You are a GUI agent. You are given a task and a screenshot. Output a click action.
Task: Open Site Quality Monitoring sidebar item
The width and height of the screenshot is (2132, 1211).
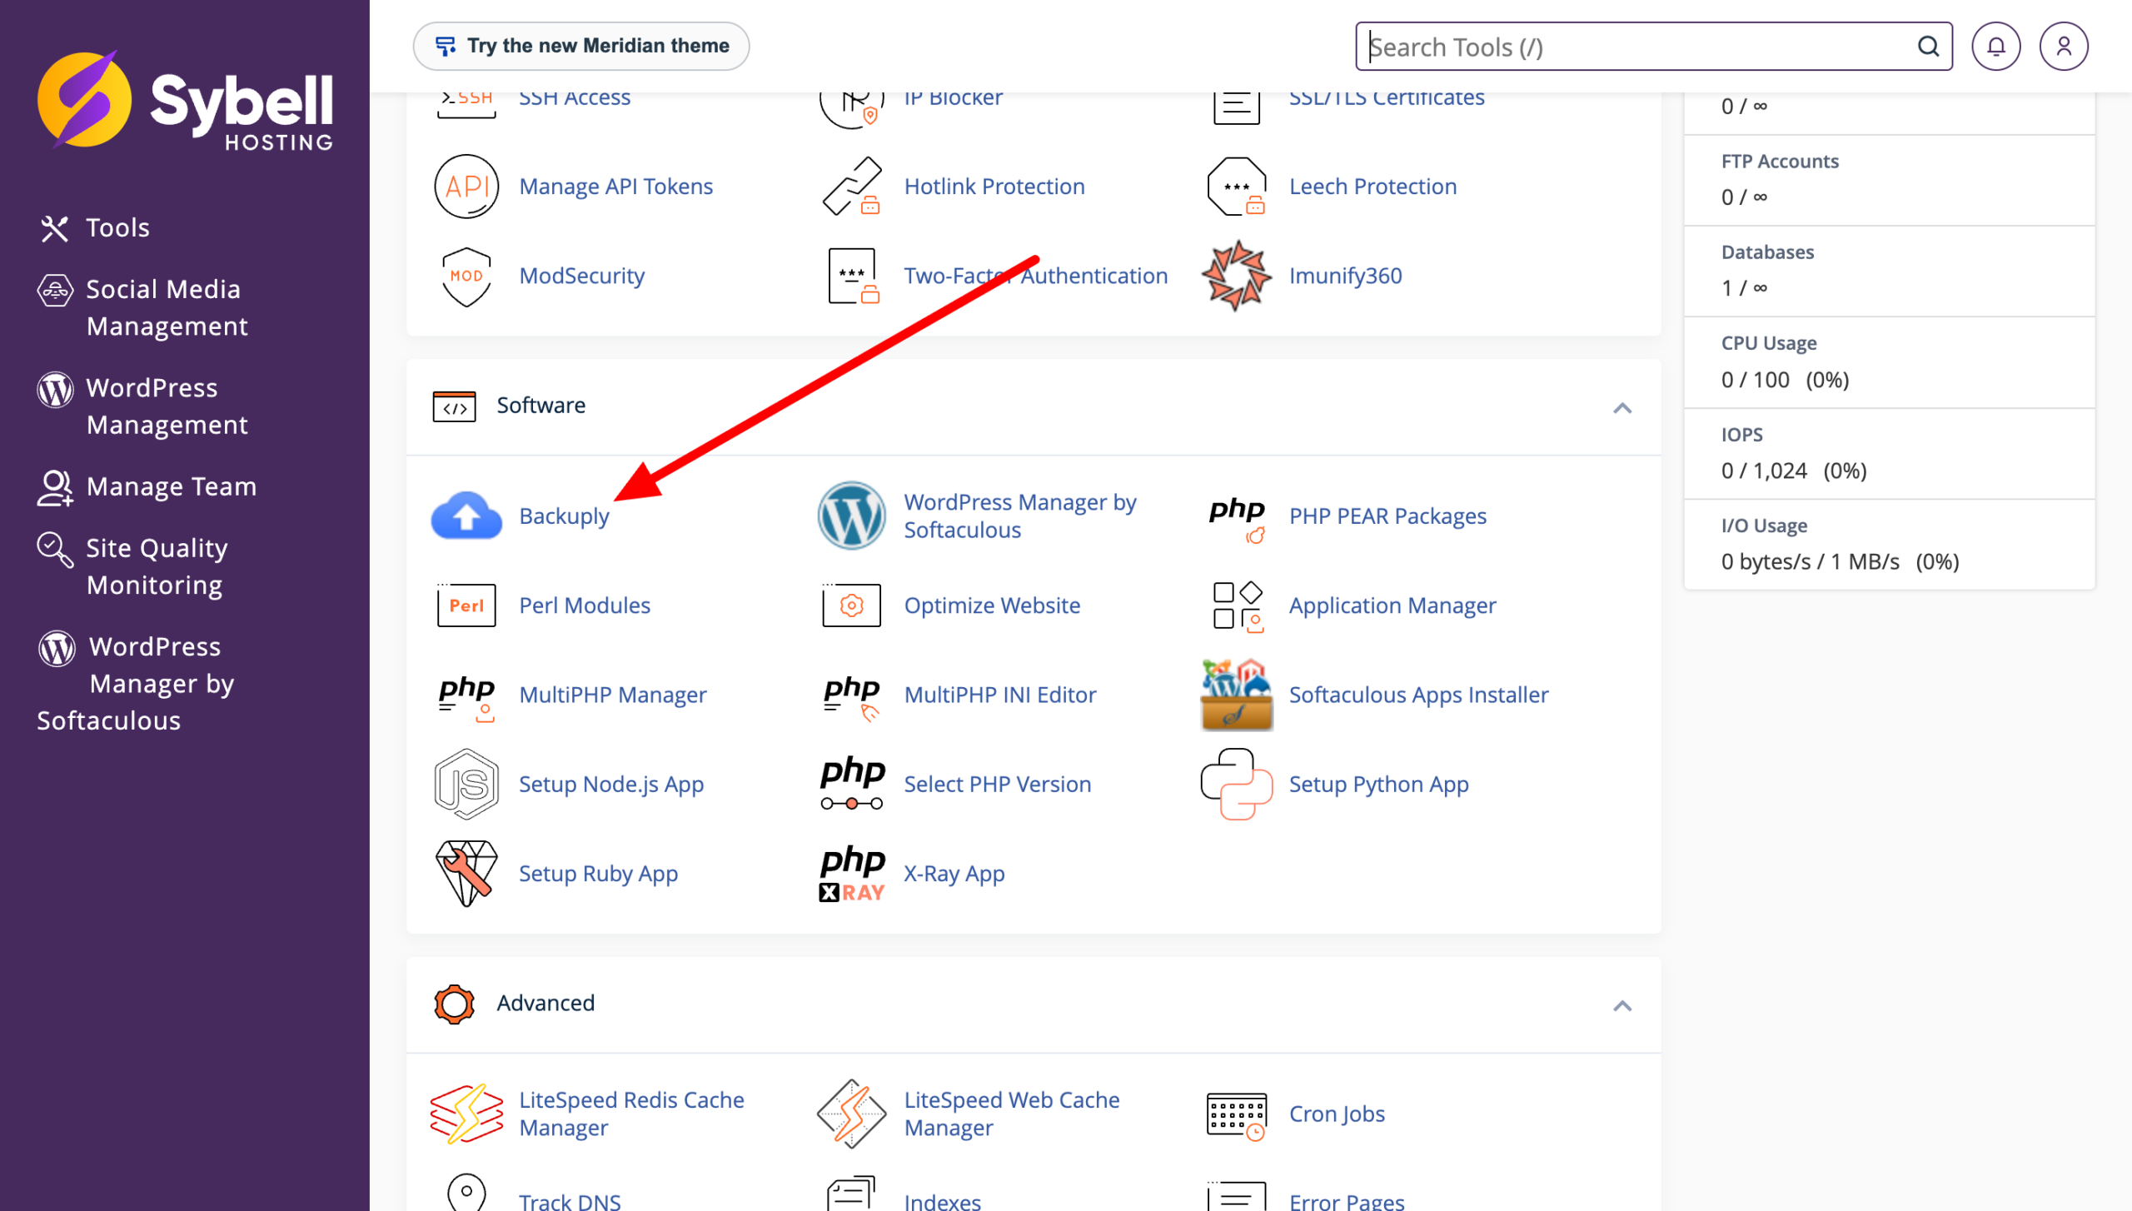(x=133, y=566)
